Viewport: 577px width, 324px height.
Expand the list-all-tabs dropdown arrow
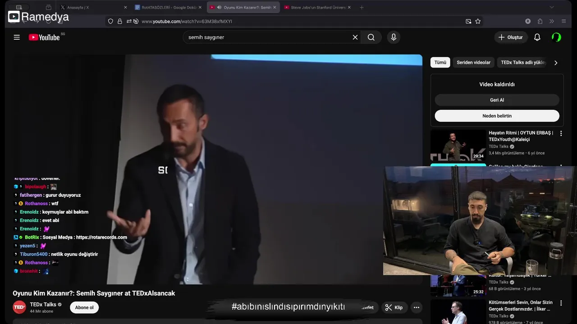tap(551, 7)
